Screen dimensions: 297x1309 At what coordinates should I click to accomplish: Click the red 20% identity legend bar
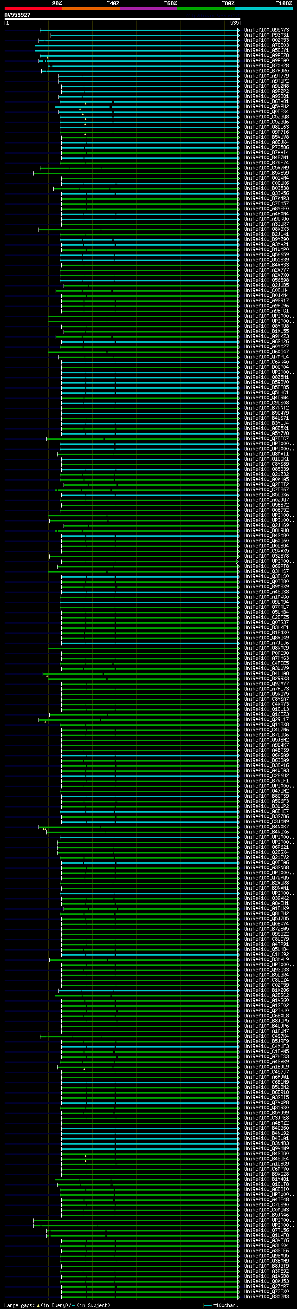(33, 8)
